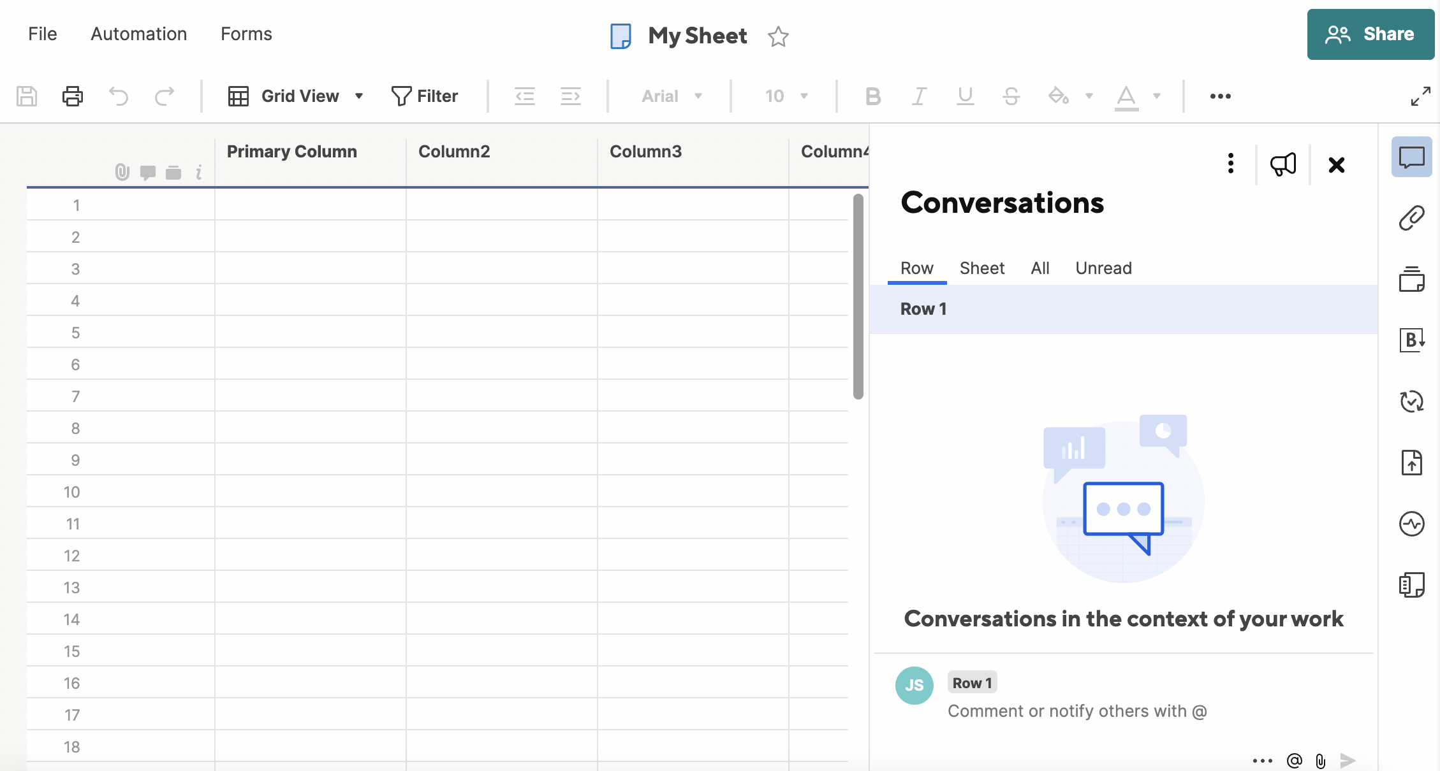Toggle italic text formatting
1440x771 pixels.
(918, 96)
